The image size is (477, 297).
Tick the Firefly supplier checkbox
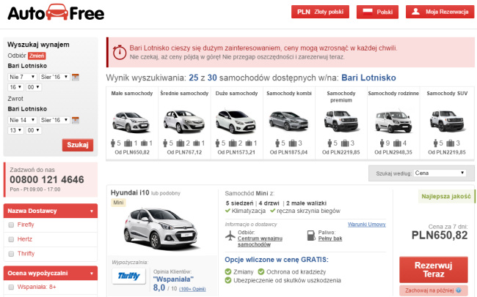(x=11, y=225)
